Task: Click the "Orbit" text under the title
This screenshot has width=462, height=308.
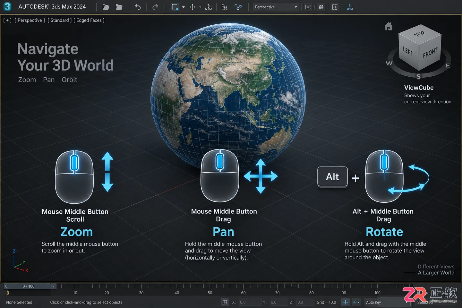Action: pos(69,80)
